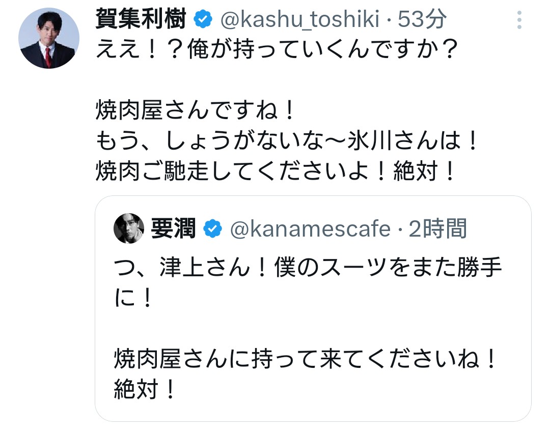Click the verified badge beside 要潤
Screen dimensions: 550x433
point(213,229)
